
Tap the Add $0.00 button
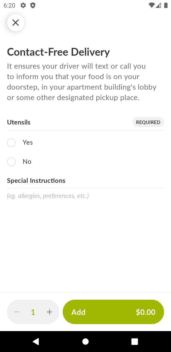click(x=113, y=312)
